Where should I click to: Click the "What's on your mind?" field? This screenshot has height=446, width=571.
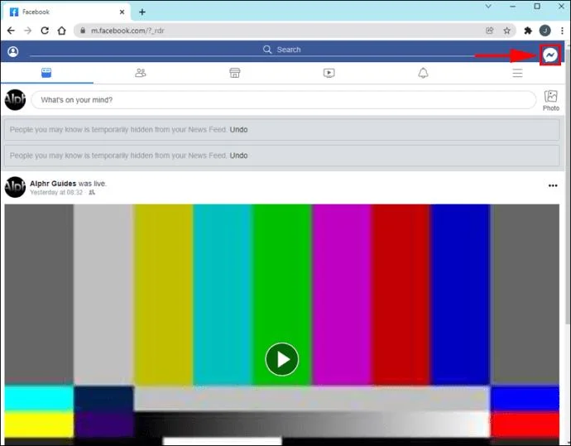(284, 100)
